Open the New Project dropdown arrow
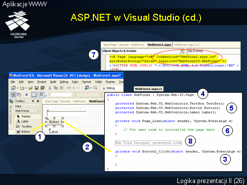 pyautogui.click(x=17, y=88)
